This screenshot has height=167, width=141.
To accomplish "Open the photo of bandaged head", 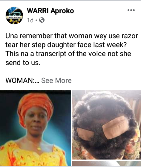I will pyautogui.click(x=107, y=125).
